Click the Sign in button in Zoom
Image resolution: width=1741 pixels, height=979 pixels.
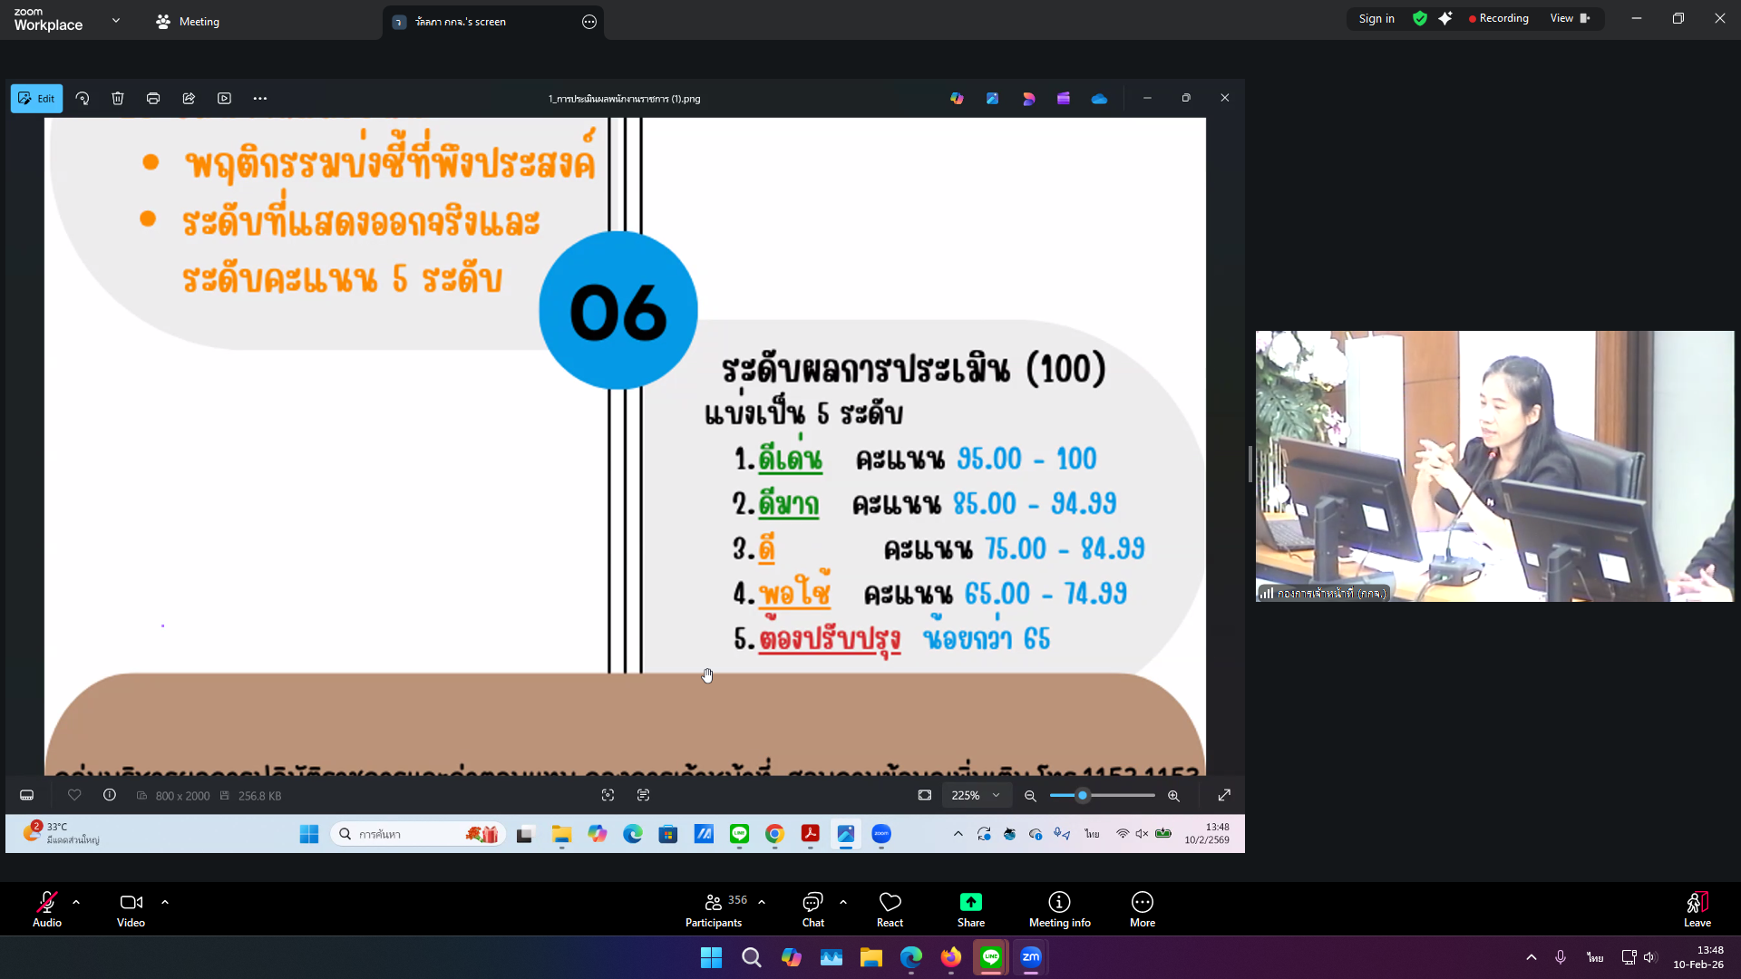click(1376, 18)
